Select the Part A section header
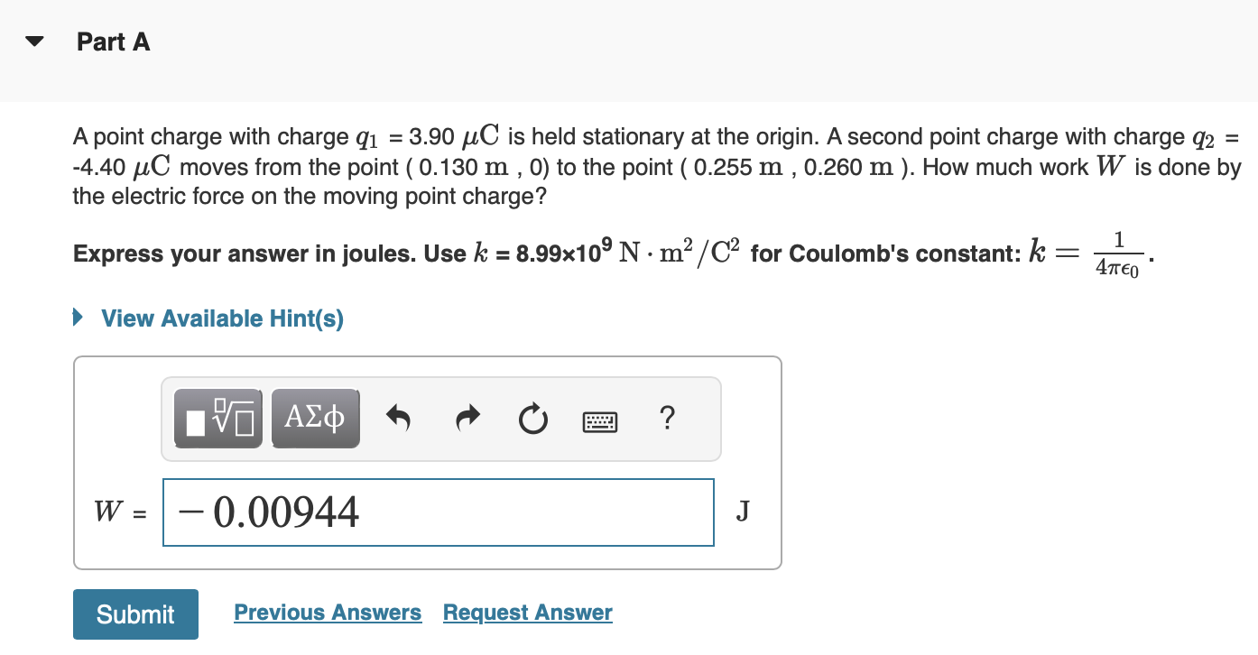Image resolution: width=1258 pixels, height=655 pixels. click(114, 41)
